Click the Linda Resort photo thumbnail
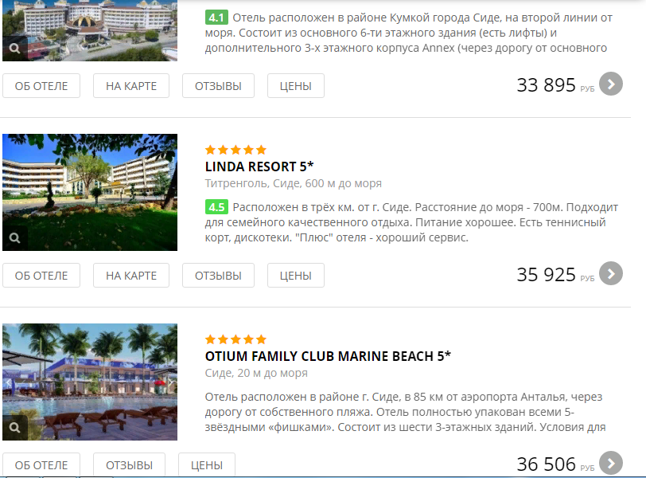Screen dimensions: 646x478 [x=90, y=192]
